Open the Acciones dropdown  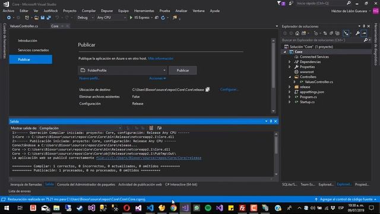(x=157, y=78)
